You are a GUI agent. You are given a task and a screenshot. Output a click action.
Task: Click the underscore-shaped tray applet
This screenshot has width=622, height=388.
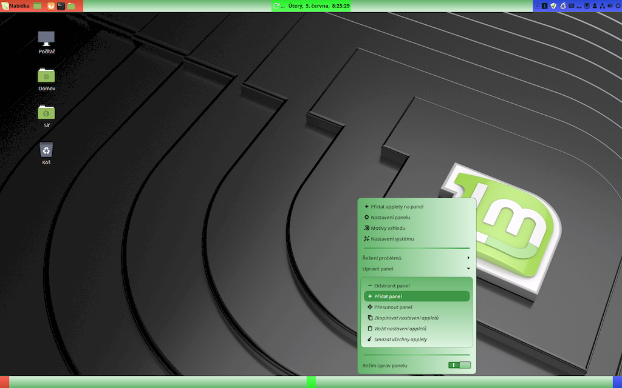click(x=579, y=7)
